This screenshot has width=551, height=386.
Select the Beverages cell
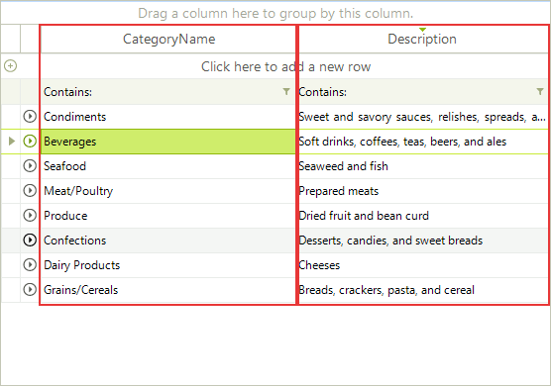[168, 142]
